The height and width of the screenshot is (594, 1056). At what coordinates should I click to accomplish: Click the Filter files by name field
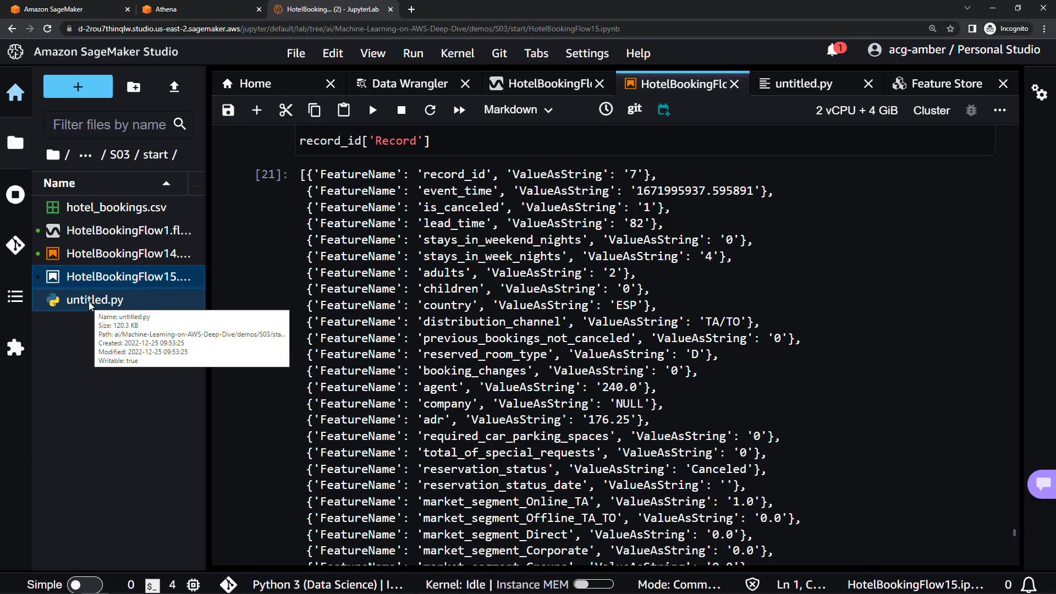coord(110,125)
